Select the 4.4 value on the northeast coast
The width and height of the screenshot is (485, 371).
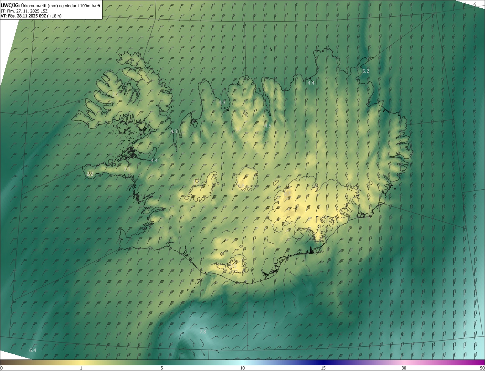[x=311, y=83]
